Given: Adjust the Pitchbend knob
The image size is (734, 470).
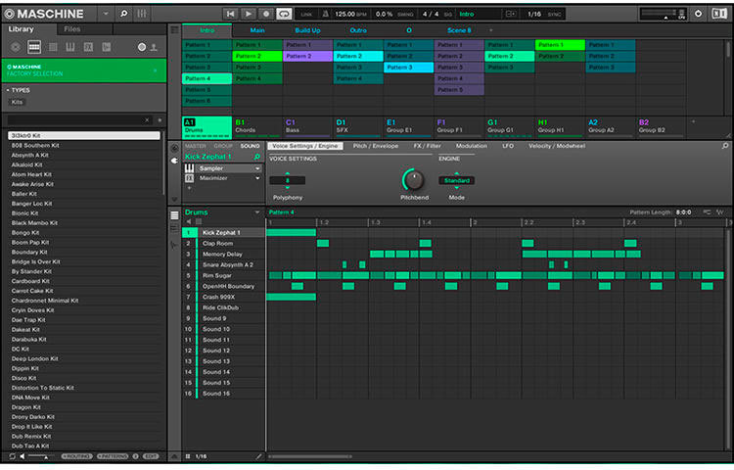Looking at the screenshot, I should (x=414, y=179).
